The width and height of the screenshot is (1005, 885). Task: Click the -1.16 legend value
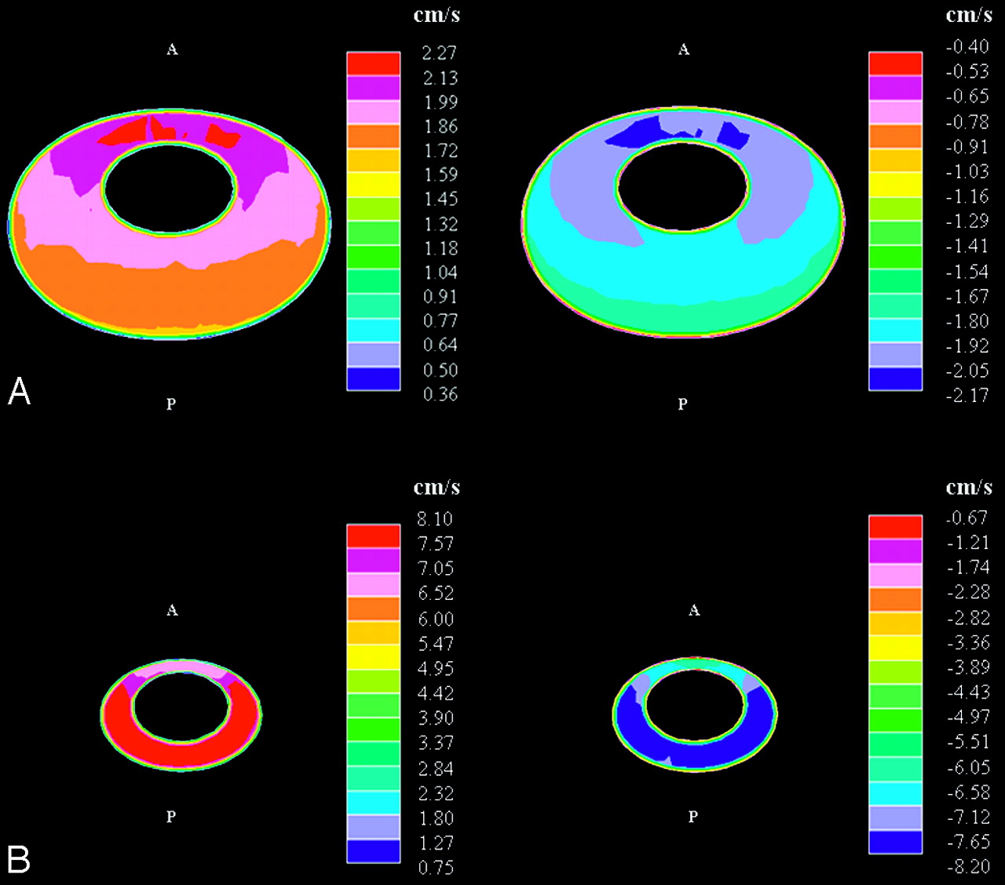click(x=967, y=196)
